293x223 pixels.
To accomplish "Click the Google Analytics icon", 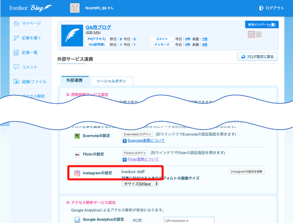I will pos(77,220).
